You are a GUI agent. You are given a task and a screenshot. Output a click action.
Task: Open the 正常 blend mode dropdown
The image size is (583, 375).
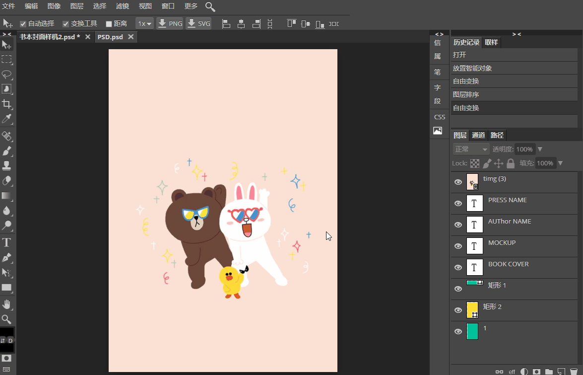pos(471,149)
